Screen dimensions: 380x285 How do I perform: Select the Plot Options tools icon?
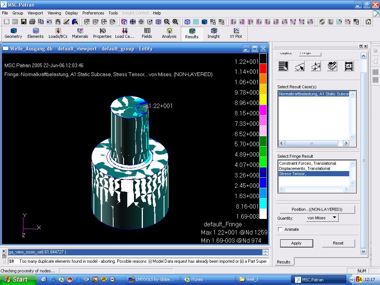click(x=332, y=66)
